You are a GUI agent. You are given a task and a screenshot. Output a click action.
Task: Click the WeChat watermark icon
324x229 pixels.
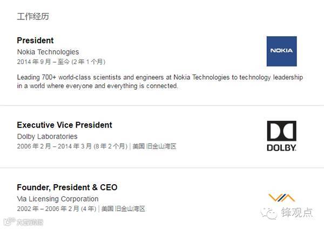270,212
